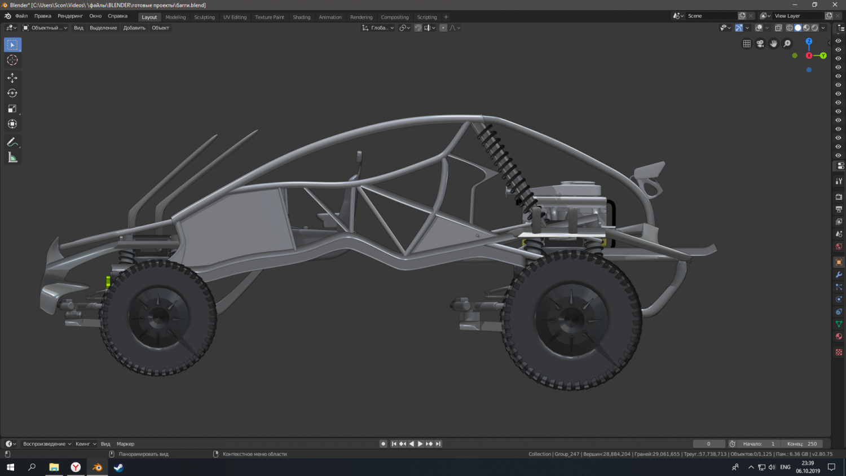Viewport: 846px width, 476px height.
Task: Switch to Shading workspace tab
Action: (x=302, y=17)
